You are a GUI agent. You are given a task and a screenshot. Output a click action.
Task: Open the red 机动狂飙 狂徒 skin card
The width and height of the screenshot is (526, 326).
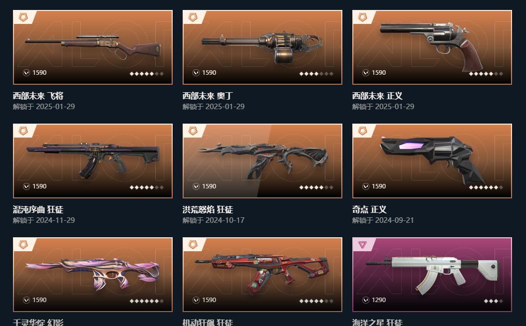click(263, 274)
